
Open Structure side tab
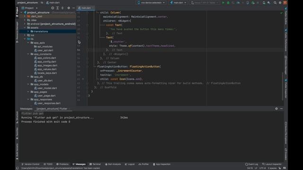click(x=17, y=117)
